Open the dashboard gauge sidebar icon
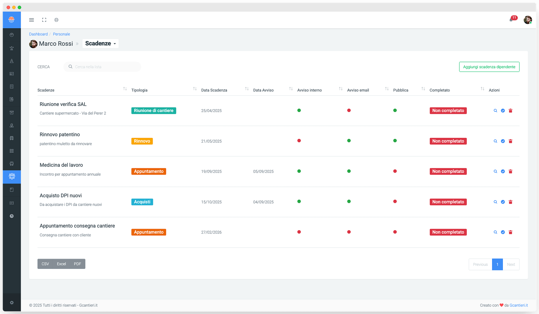 [12, 35]
